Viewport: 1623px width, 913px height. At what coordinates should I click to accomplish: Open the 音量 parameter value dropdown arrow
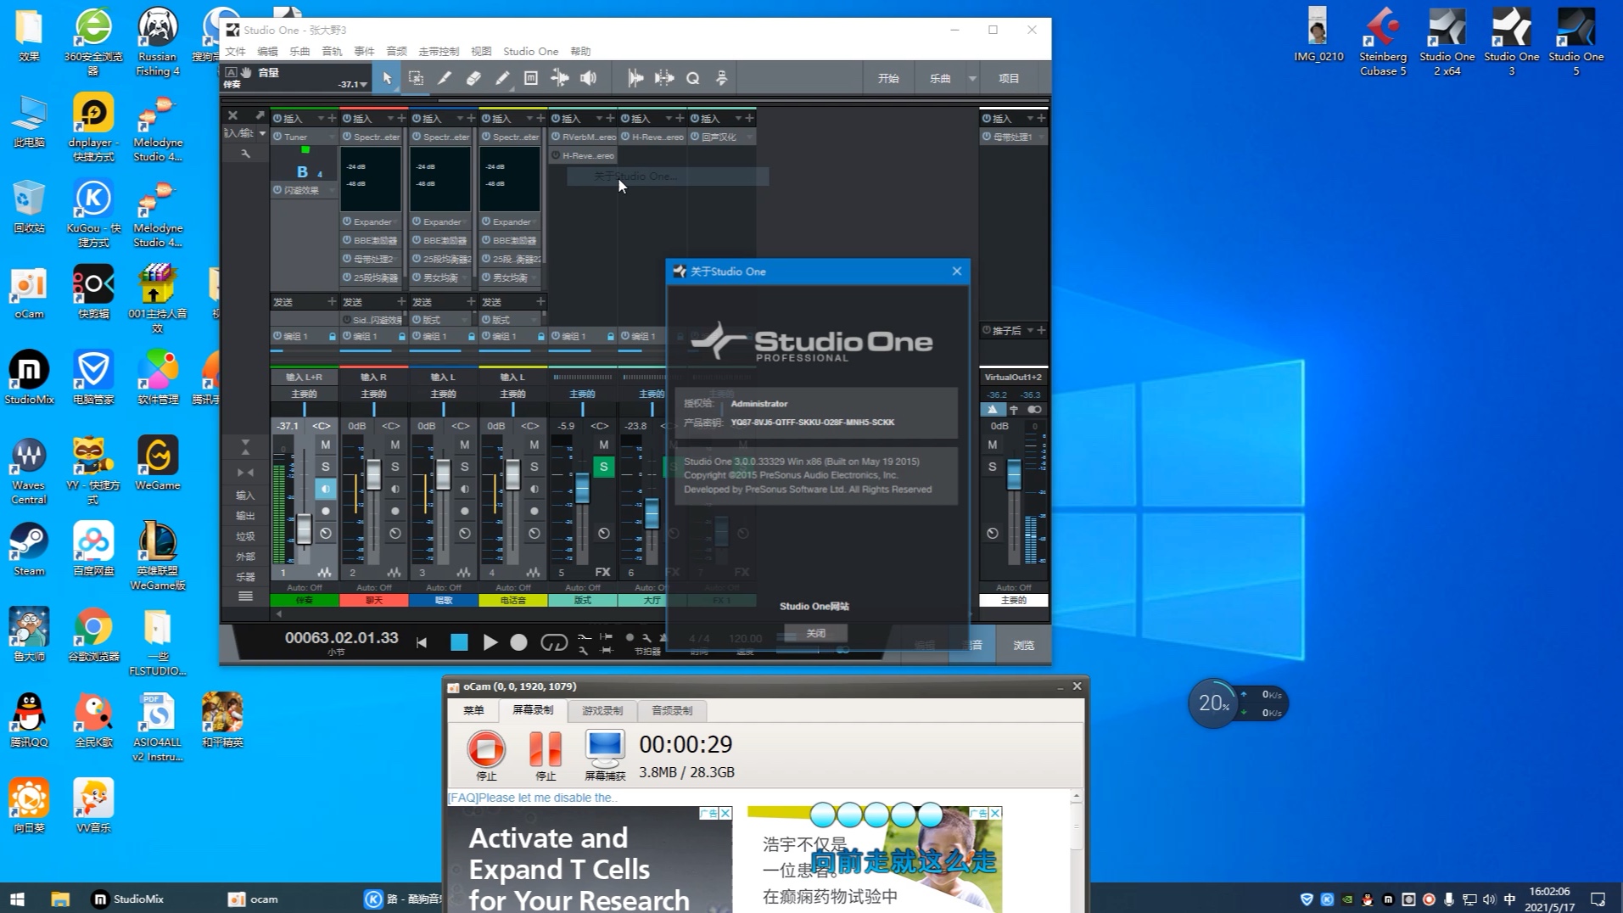click(x=363, y=85)
